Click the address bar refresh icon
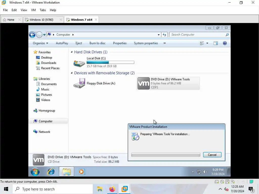 pyautogui.click(x=164, y=35)
